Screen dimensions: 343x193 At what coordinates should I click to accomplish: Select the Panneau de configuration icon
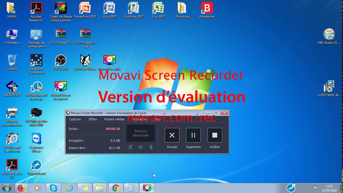pos(36,38)
